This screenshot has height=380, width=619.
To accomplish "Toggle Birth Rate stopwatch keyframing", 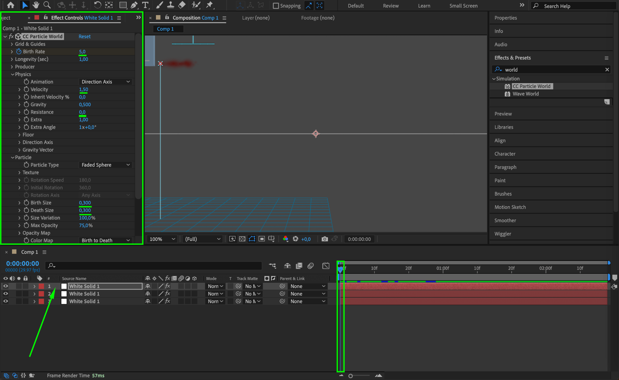I will click(19, 52).
